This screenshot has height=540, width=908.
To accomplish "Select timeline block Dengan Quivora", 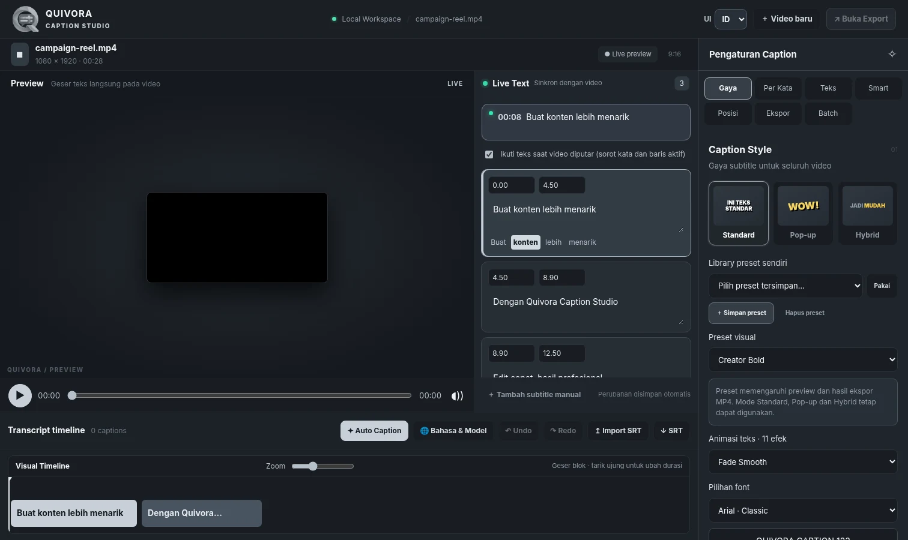I will [x=202, y=513].
